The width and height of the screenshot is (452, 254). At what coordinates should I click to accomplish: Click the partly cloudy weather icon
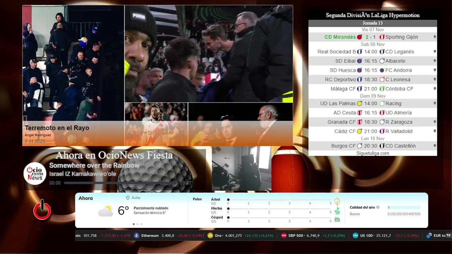pos(105,211)
